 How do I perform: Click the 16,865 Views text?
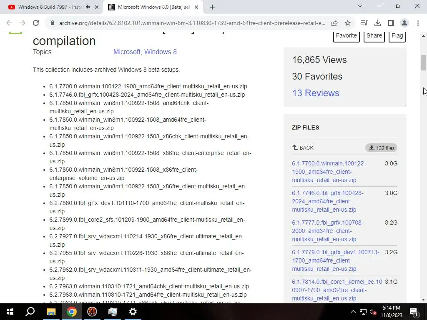(x=319, y=60)
